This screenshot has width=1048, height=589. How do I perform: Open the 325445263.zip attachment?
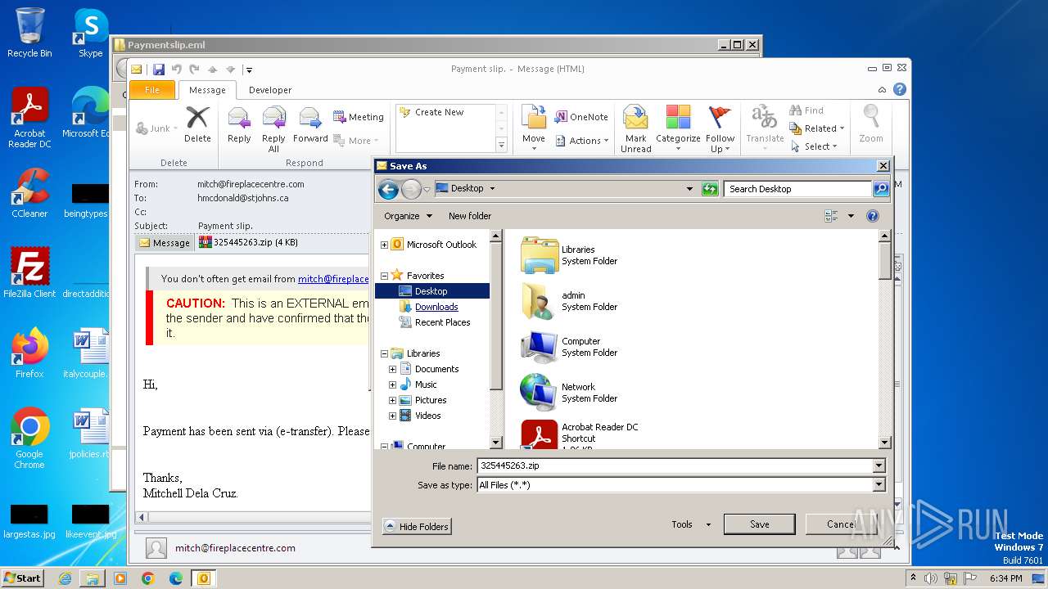[249, 242]
